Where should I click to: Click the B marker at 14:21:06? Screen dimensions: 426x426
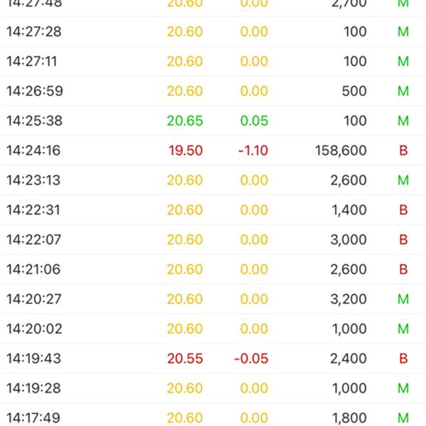403,269
